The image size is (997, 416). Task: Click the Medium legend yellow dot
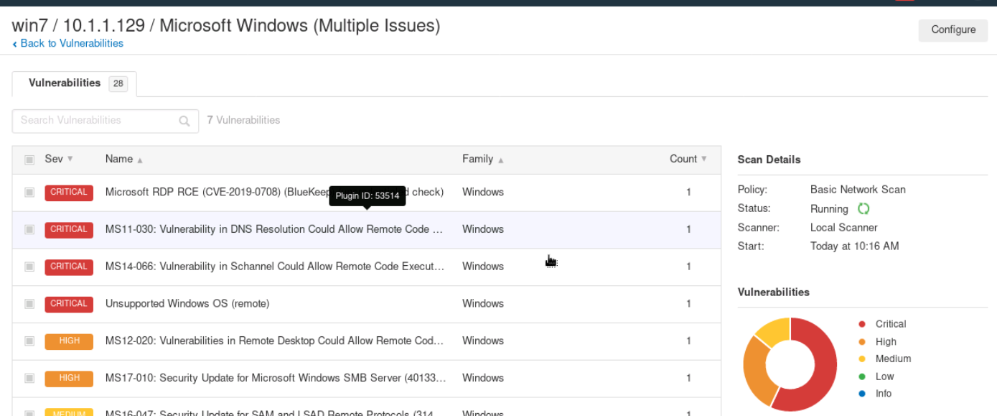tap(862, 359)
